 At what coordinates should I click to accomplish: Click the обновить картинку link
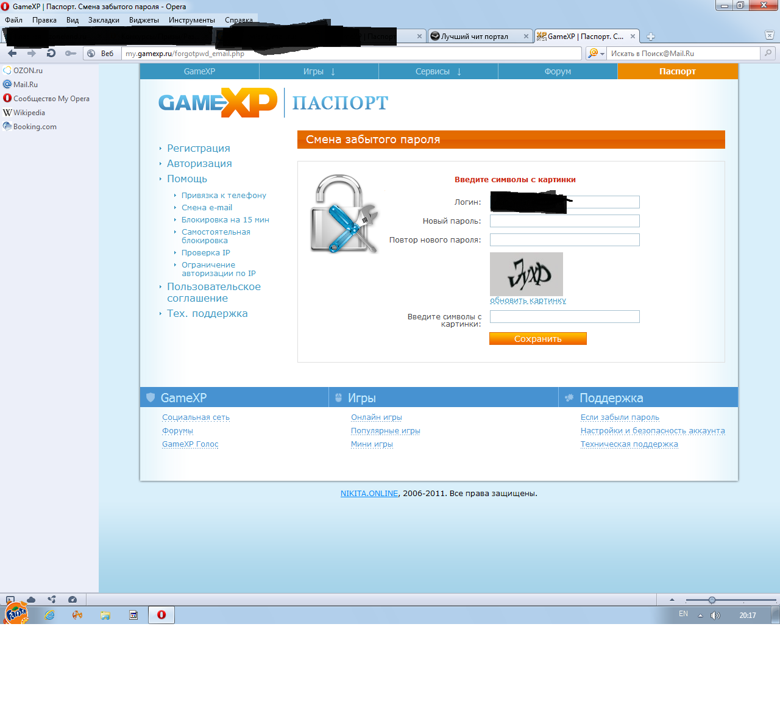point(528,300)
